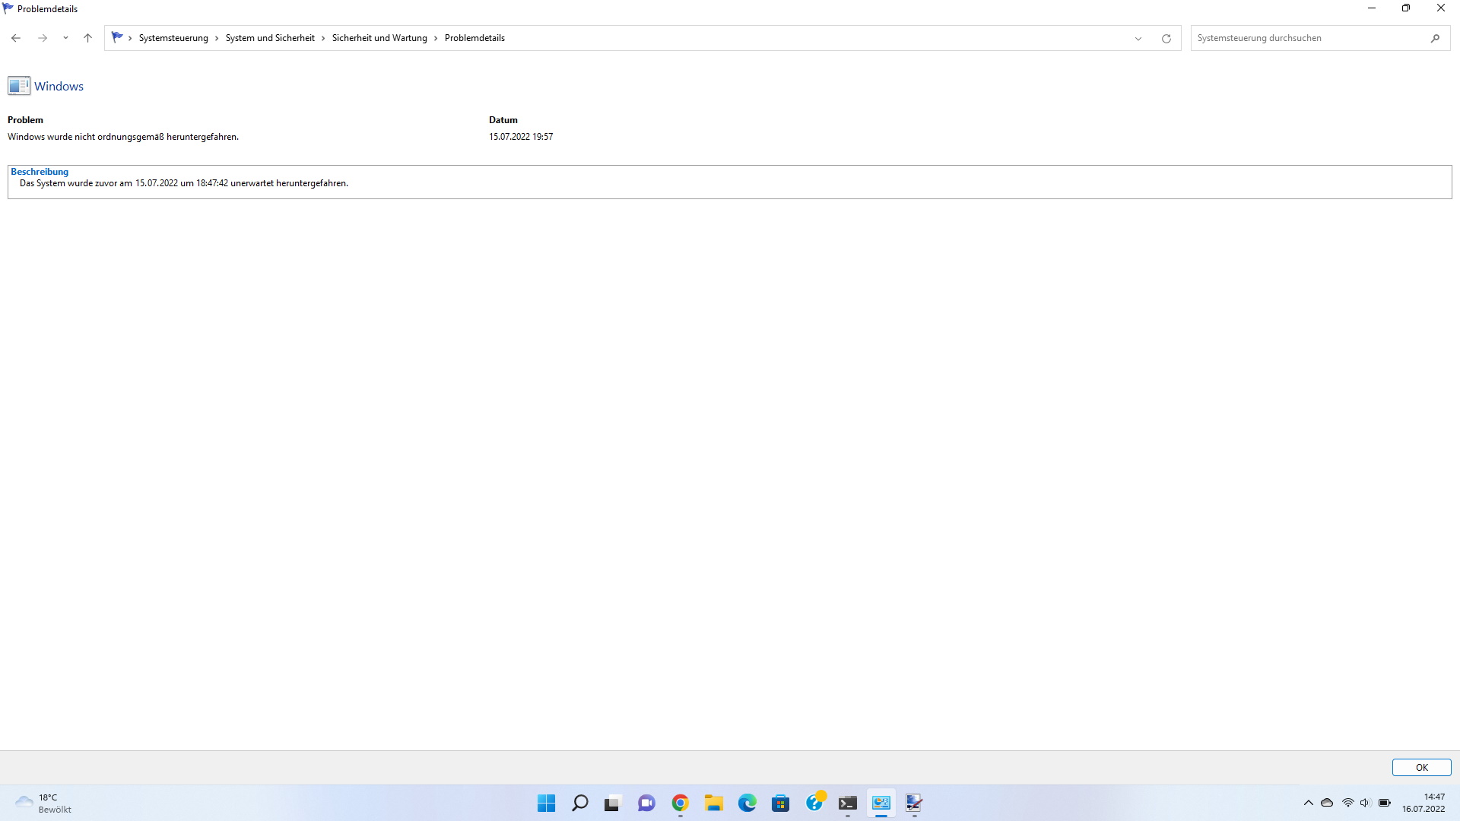Viewport: 1460px width, 821px height.
Task: Click the Forward navigation arrow
Action: pos(43,38)
